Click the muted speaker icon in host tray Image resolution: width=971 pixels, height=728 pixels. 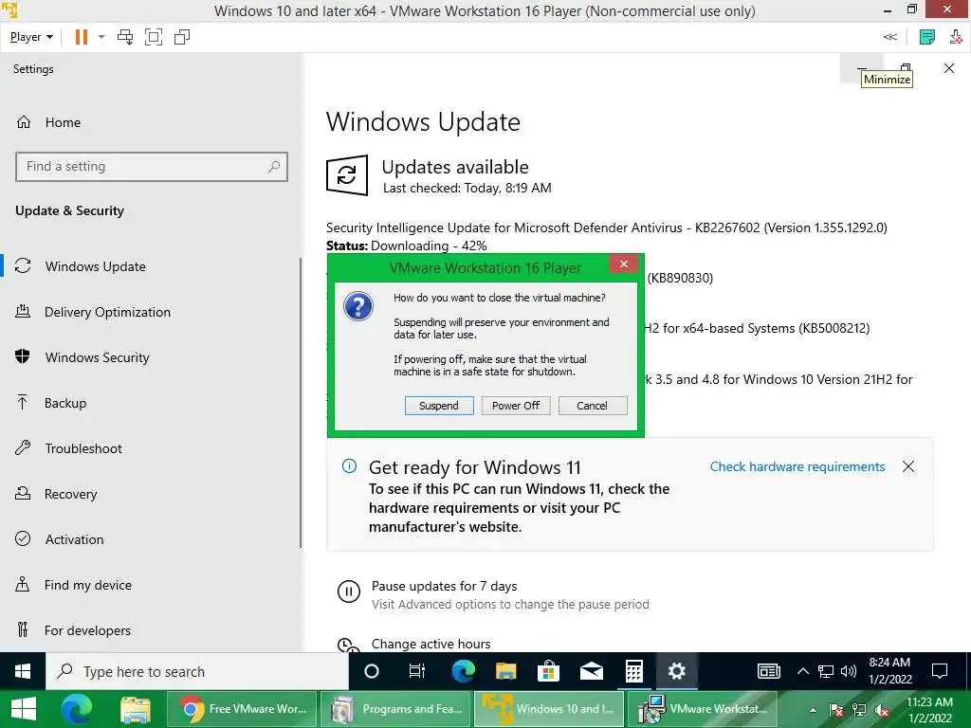pos(882,710)
